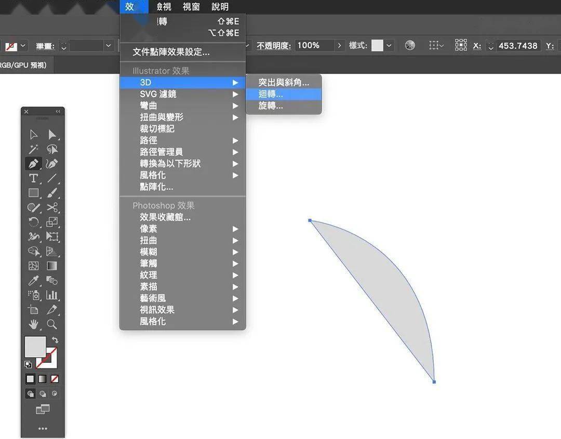
Task: Select the Type tool in the toolbox
Action: tap(33, 178)
